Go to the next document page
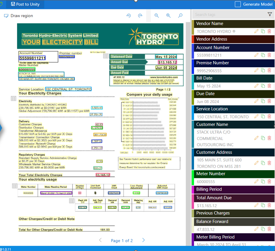The image size is (275, 251). tap(143, 240)
